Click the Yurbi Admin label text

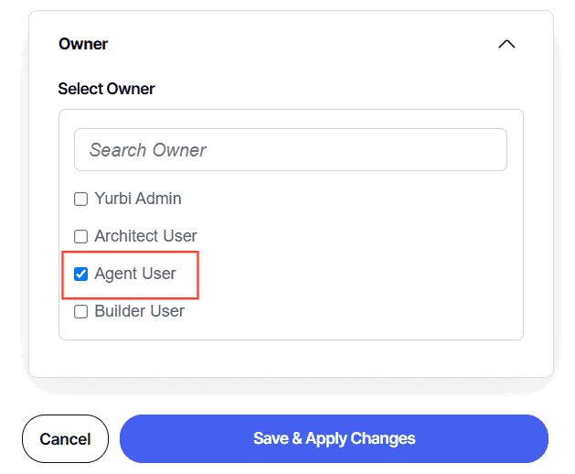click(138, 199)
